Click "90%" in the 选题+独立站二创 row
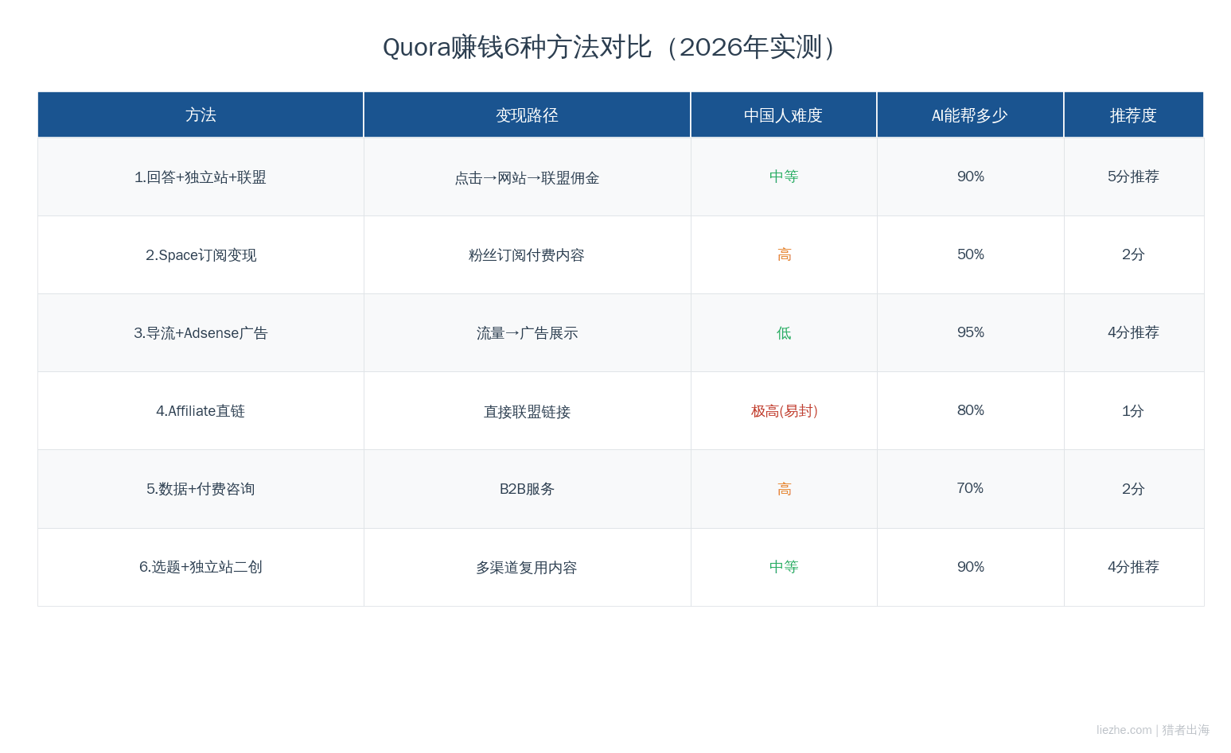 970,567
